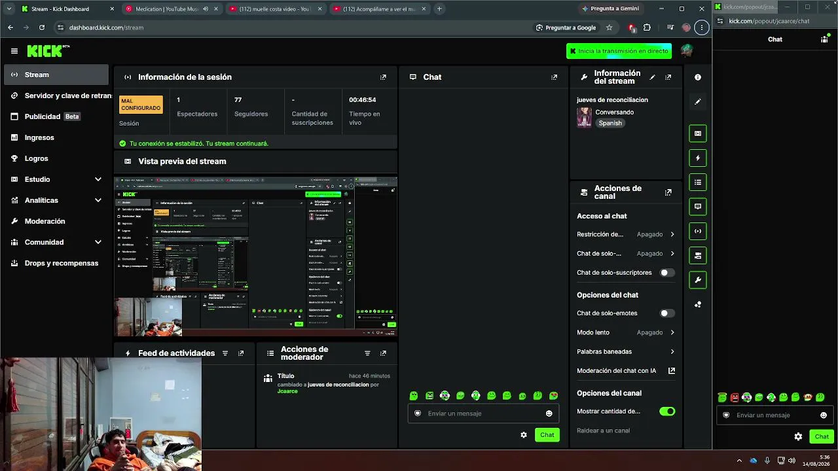Show hidden system tray icons
This screenshot has width=838, height=471.
pos(739,461)
